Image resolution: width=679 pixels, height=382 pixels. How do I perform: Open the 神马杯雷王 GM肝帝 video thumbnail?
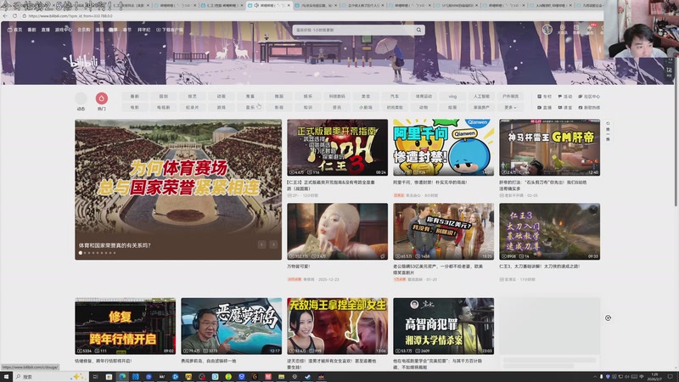pos(549,148)
